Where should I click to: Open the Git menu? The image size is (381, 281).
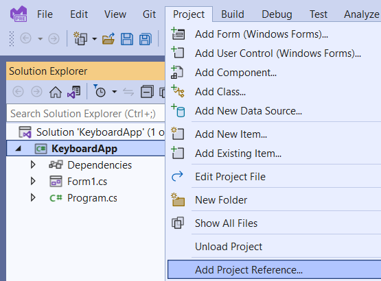click(x=149, y=14)
